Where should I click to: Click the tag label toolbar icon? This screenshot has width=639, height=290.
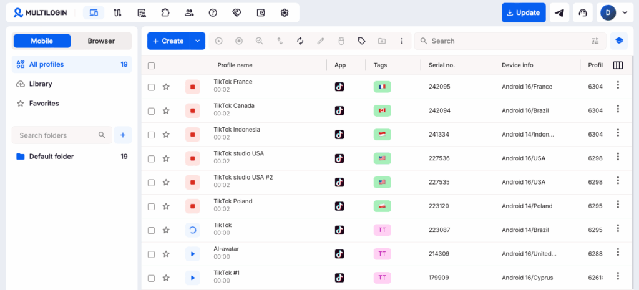361,41
